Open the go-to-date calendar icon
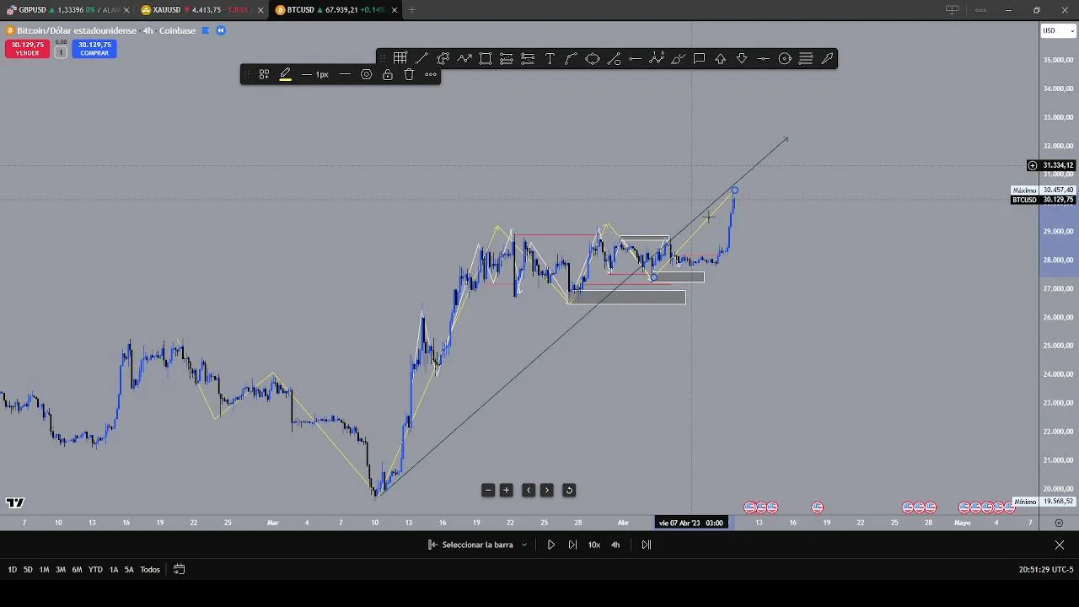This screenshot has height=607, width=1079. click(179, 569)
